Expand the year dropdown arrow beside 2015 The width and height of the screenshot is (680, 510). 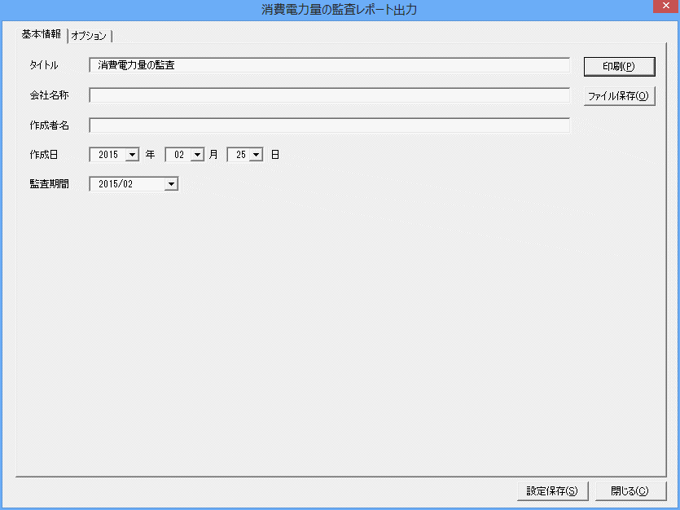(132, 155)
